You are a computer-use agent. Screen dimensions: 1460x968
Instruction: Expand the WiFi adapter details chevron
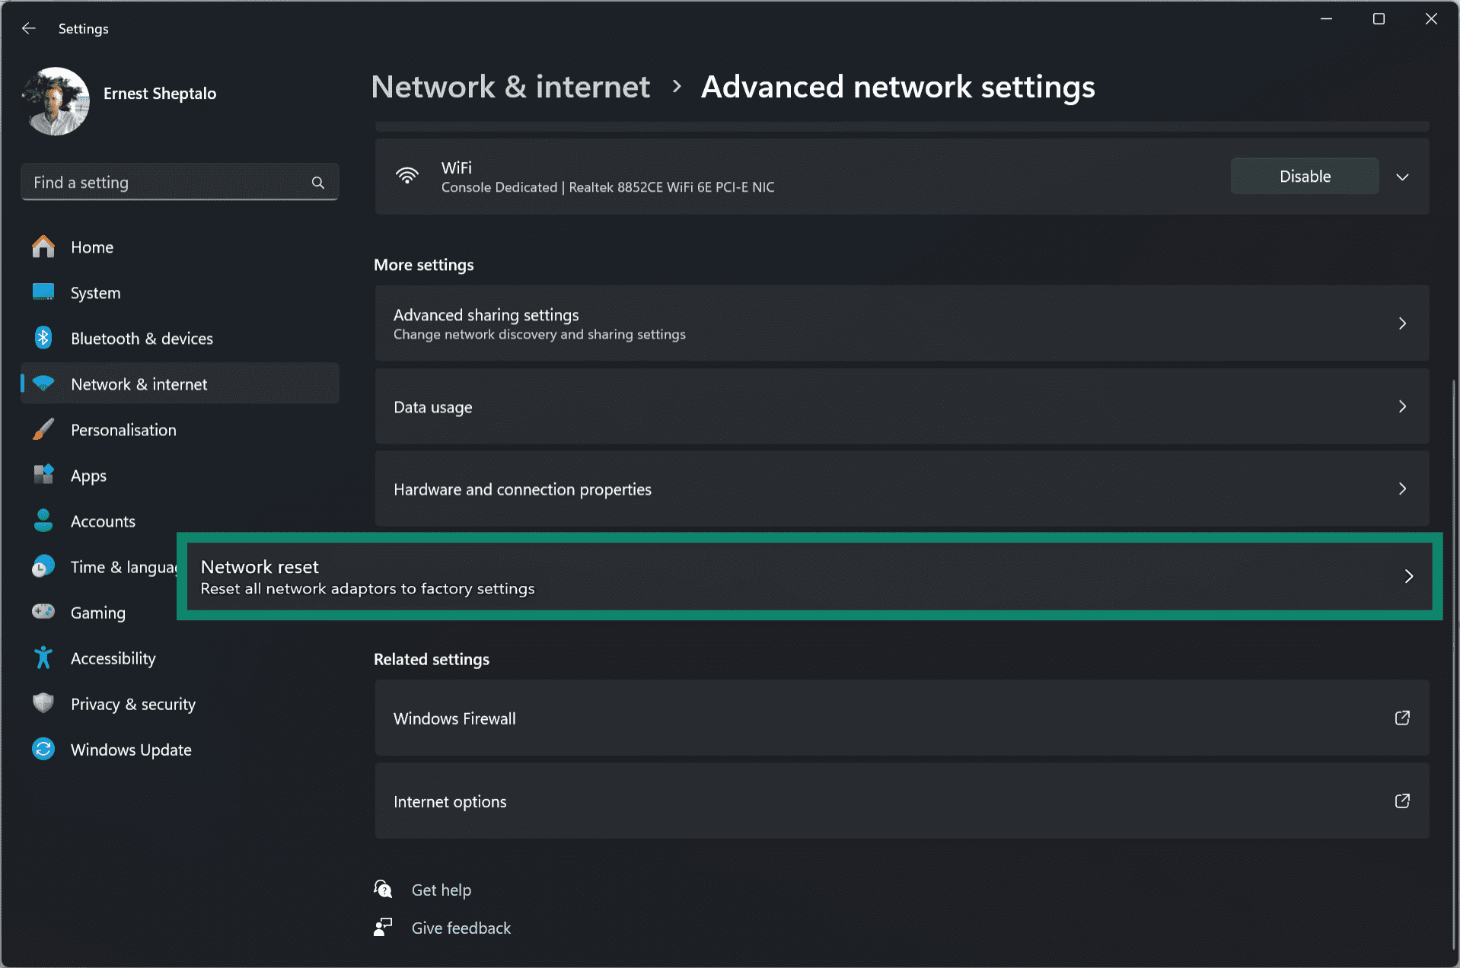[x=1403, y=176]
